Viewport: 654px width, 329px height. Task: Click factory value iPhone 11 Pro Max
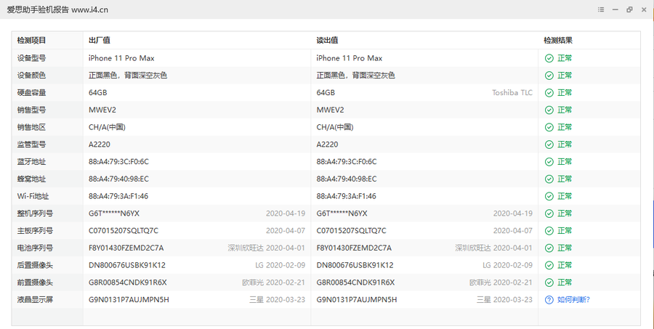click(121, 58)
